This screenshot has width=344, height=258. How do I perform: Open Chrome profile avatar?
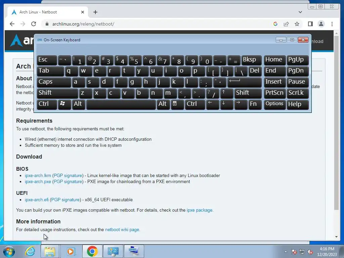click(x=321, y=24)
